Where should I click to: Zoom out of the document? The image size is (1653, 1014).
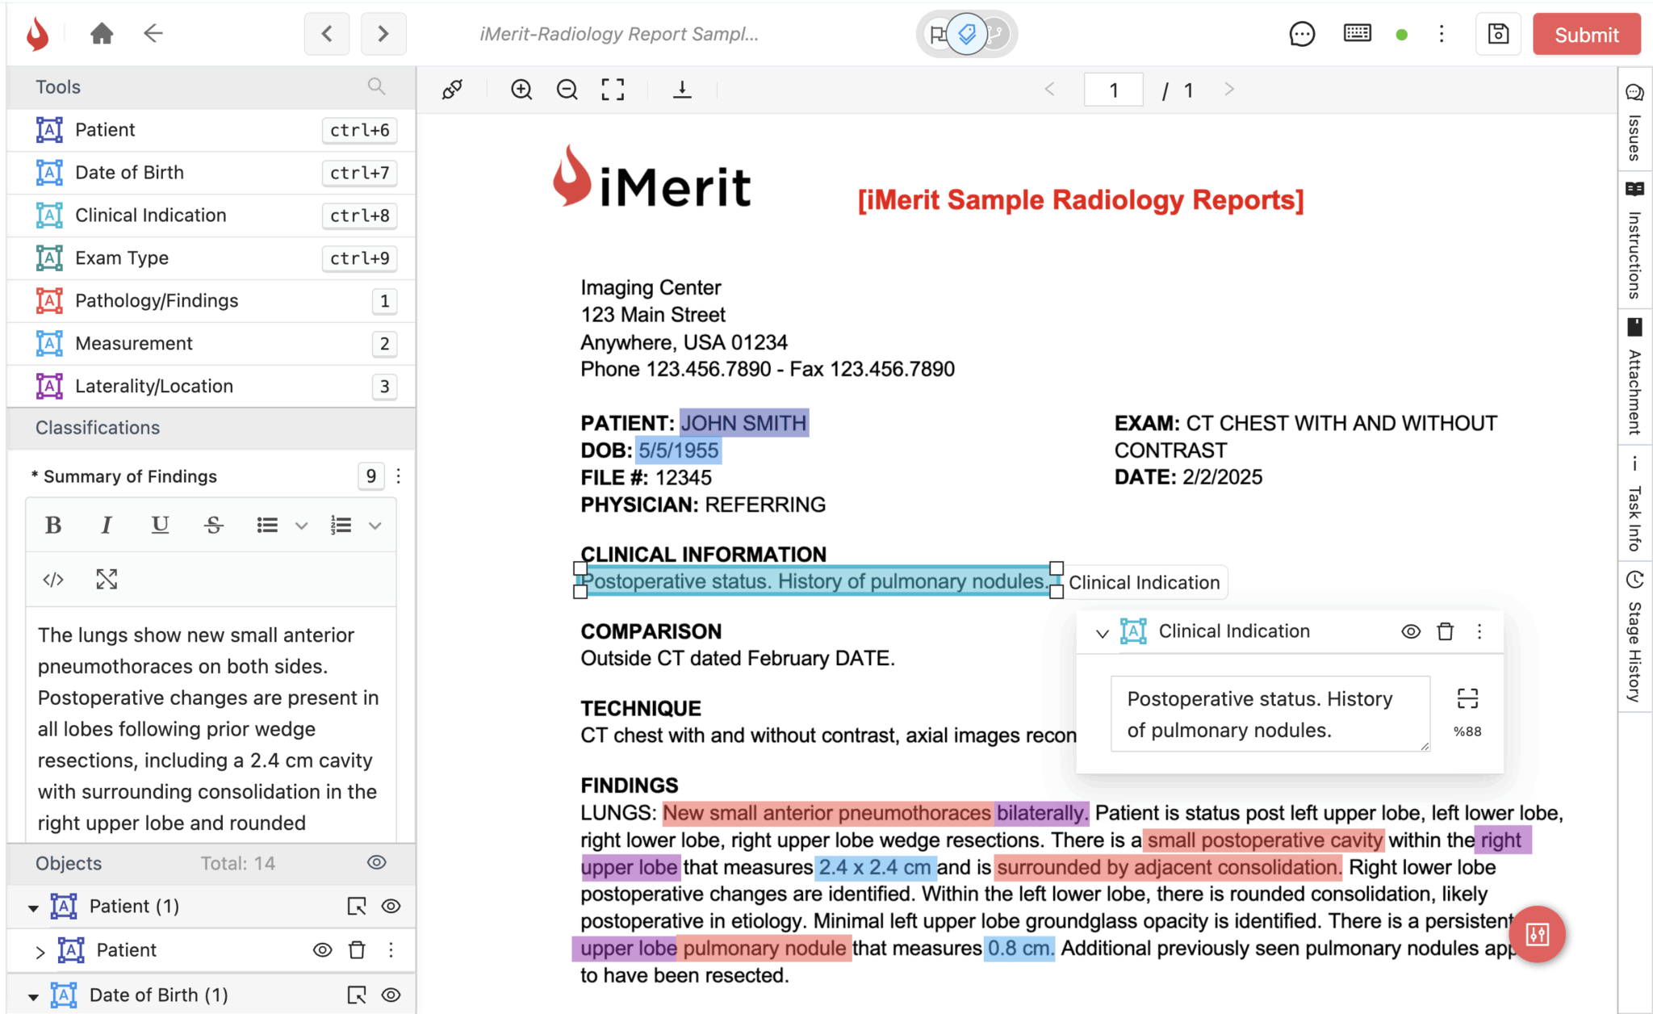[567, 90]
